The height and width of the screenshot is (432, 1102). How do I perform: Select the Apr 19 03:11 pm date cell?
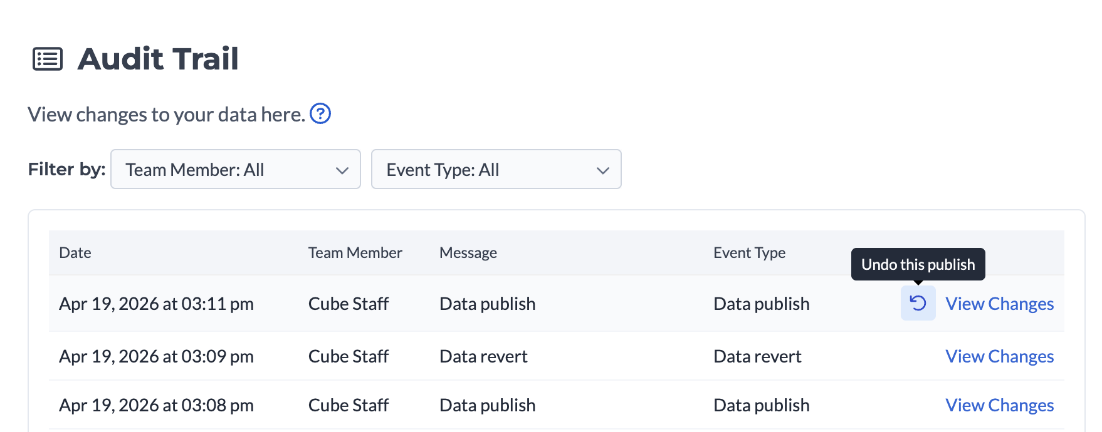(156, 304)
